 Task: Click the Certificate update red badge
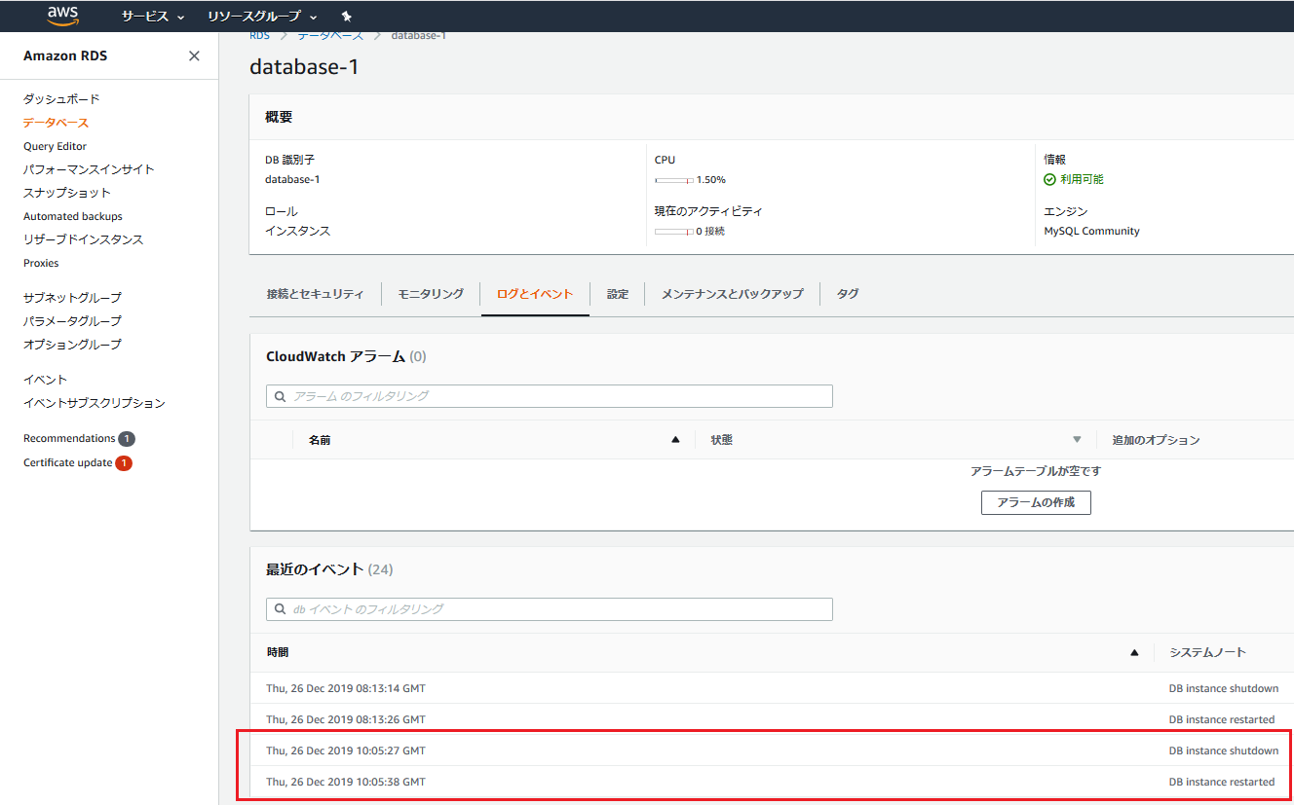pyautogui.click(x=126, y=462)
